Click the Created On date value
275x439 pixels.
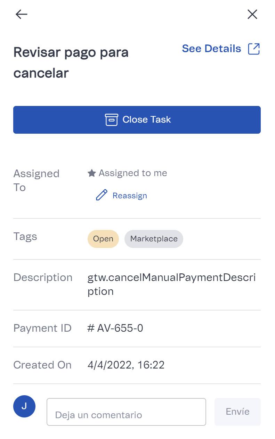[x=126, y=365]
